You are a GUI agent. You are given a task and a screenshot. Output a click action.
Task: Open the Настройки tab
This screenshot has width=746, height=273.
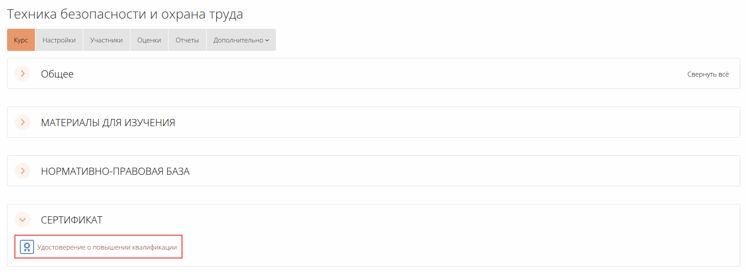[x=59, y=40]
